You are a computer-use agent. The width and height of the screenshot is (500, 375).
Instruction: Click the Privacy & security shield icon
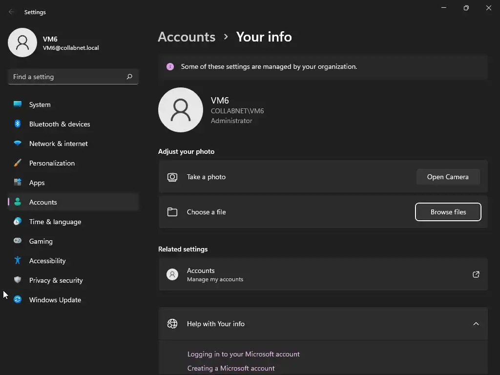[x=18, y=280]
